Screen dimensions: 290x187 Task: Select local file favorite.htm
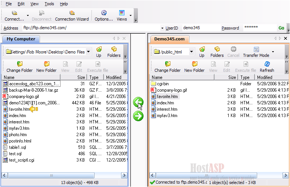(x=19, y=109)
